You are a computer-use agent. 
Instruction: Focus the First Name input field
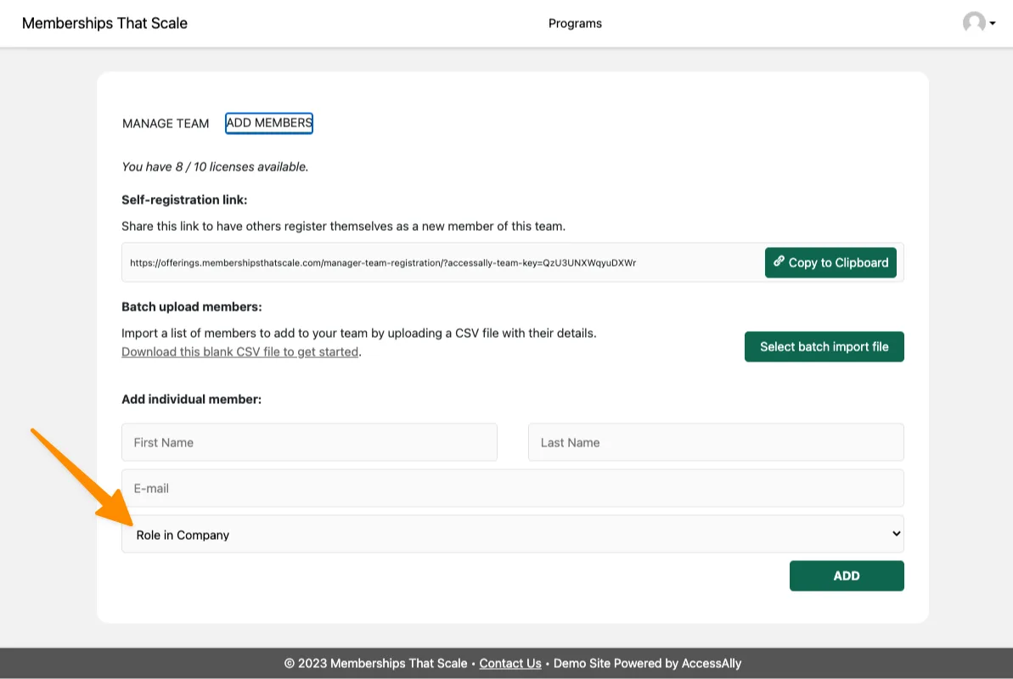309,442
